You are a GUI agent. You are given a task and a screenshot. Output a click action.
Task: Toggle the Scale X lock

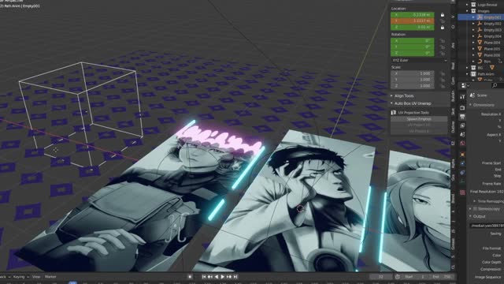click(443, 73)
